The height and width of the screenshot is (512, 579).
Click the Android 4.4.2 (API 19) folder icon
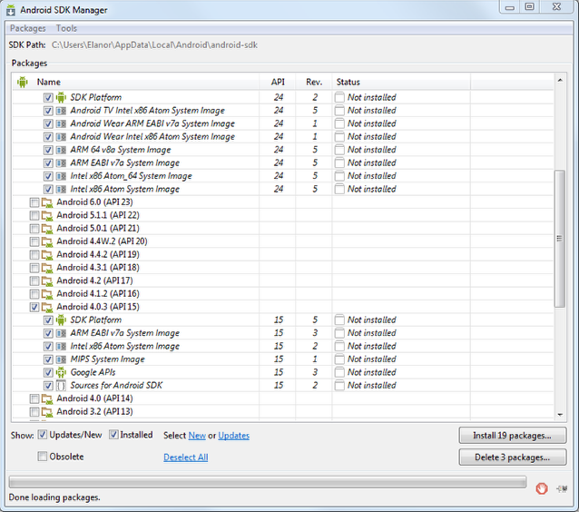tap(47, 255)
